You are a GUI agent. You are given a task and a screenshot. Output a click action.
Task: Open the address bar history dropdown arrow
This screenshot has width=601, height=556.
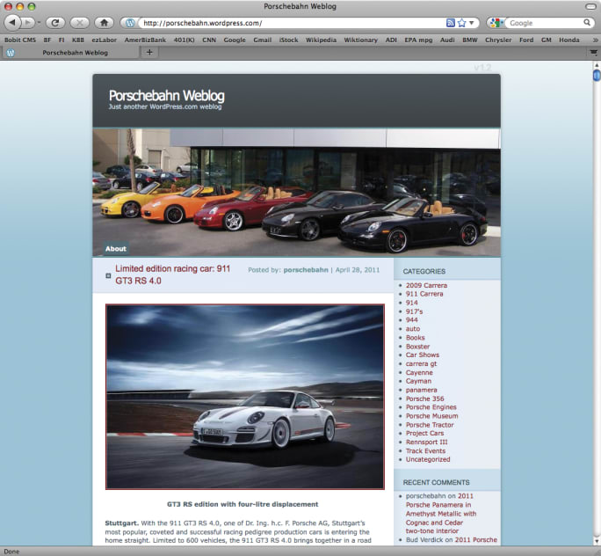[x=472, y=23]
